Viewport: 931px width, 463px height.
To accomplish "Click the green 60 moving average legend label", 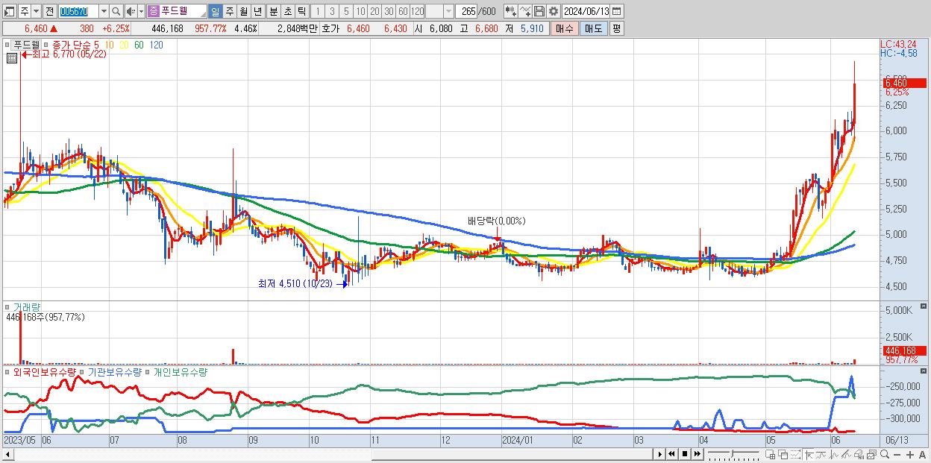I will 140,45.
